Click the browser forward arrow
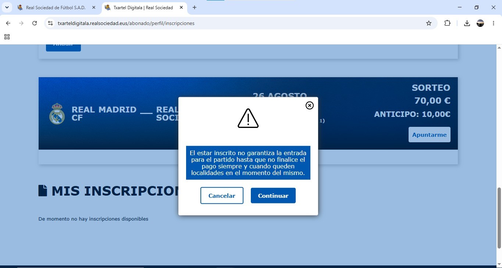 [x=21, y=23]
